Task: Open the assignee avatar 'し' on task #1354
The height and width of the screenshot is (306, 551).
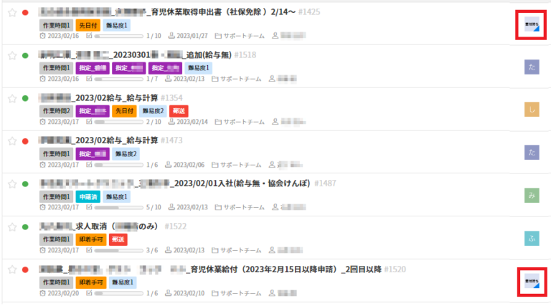Action: click(532, 110)
